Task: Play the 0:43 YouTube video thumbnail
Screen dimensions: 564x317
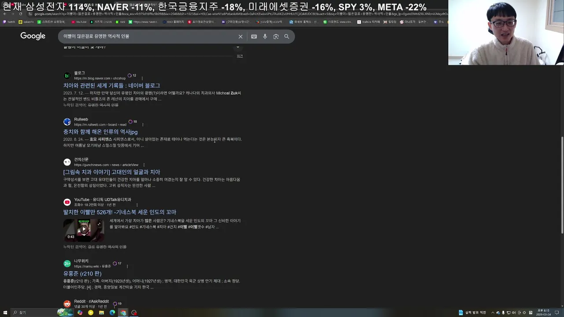Action: (x=84, y=230)
